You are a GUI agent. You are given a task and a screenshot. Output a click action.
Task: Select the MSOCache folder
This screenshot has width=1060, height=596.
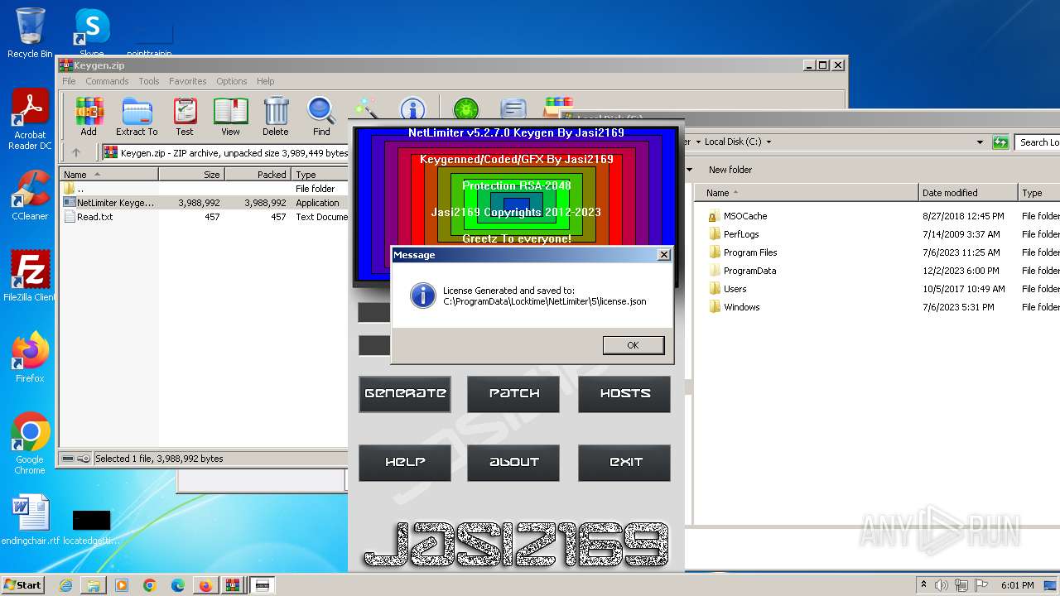(745, 216)
